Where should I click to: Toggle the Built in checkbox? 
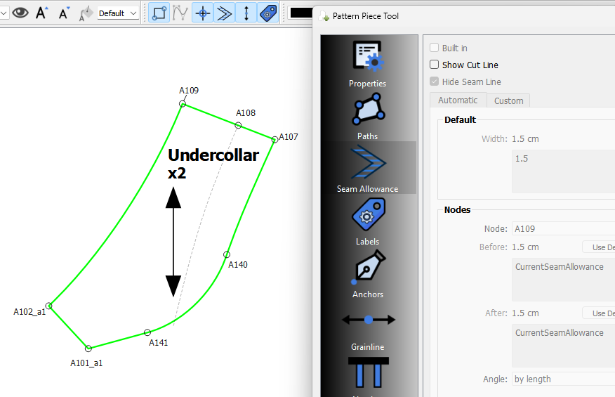point(434,48)
